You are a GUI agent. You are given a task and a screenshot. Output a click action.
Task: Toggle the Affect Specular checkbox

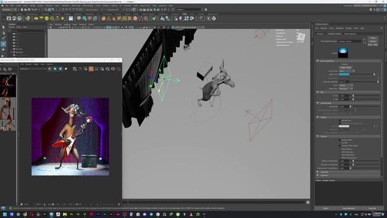click(x=340, y=152)
